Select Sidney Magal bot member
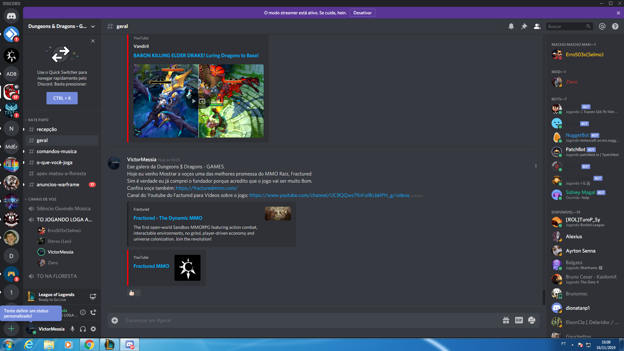 coord(585,195)
